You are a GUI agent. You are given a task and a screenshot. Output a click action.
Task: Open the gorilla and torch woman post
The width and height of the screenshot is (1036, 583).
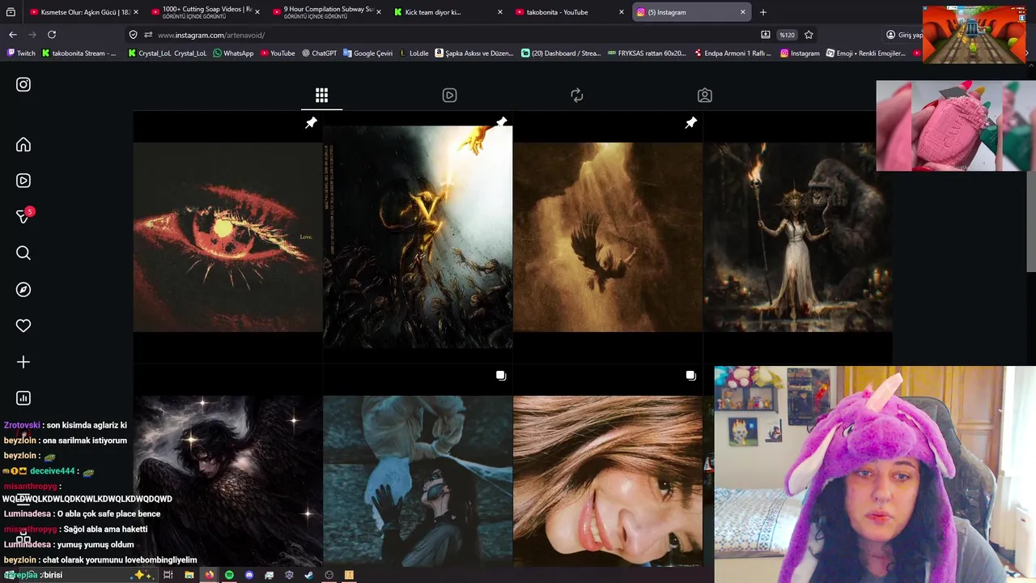(x=797, y=236)
